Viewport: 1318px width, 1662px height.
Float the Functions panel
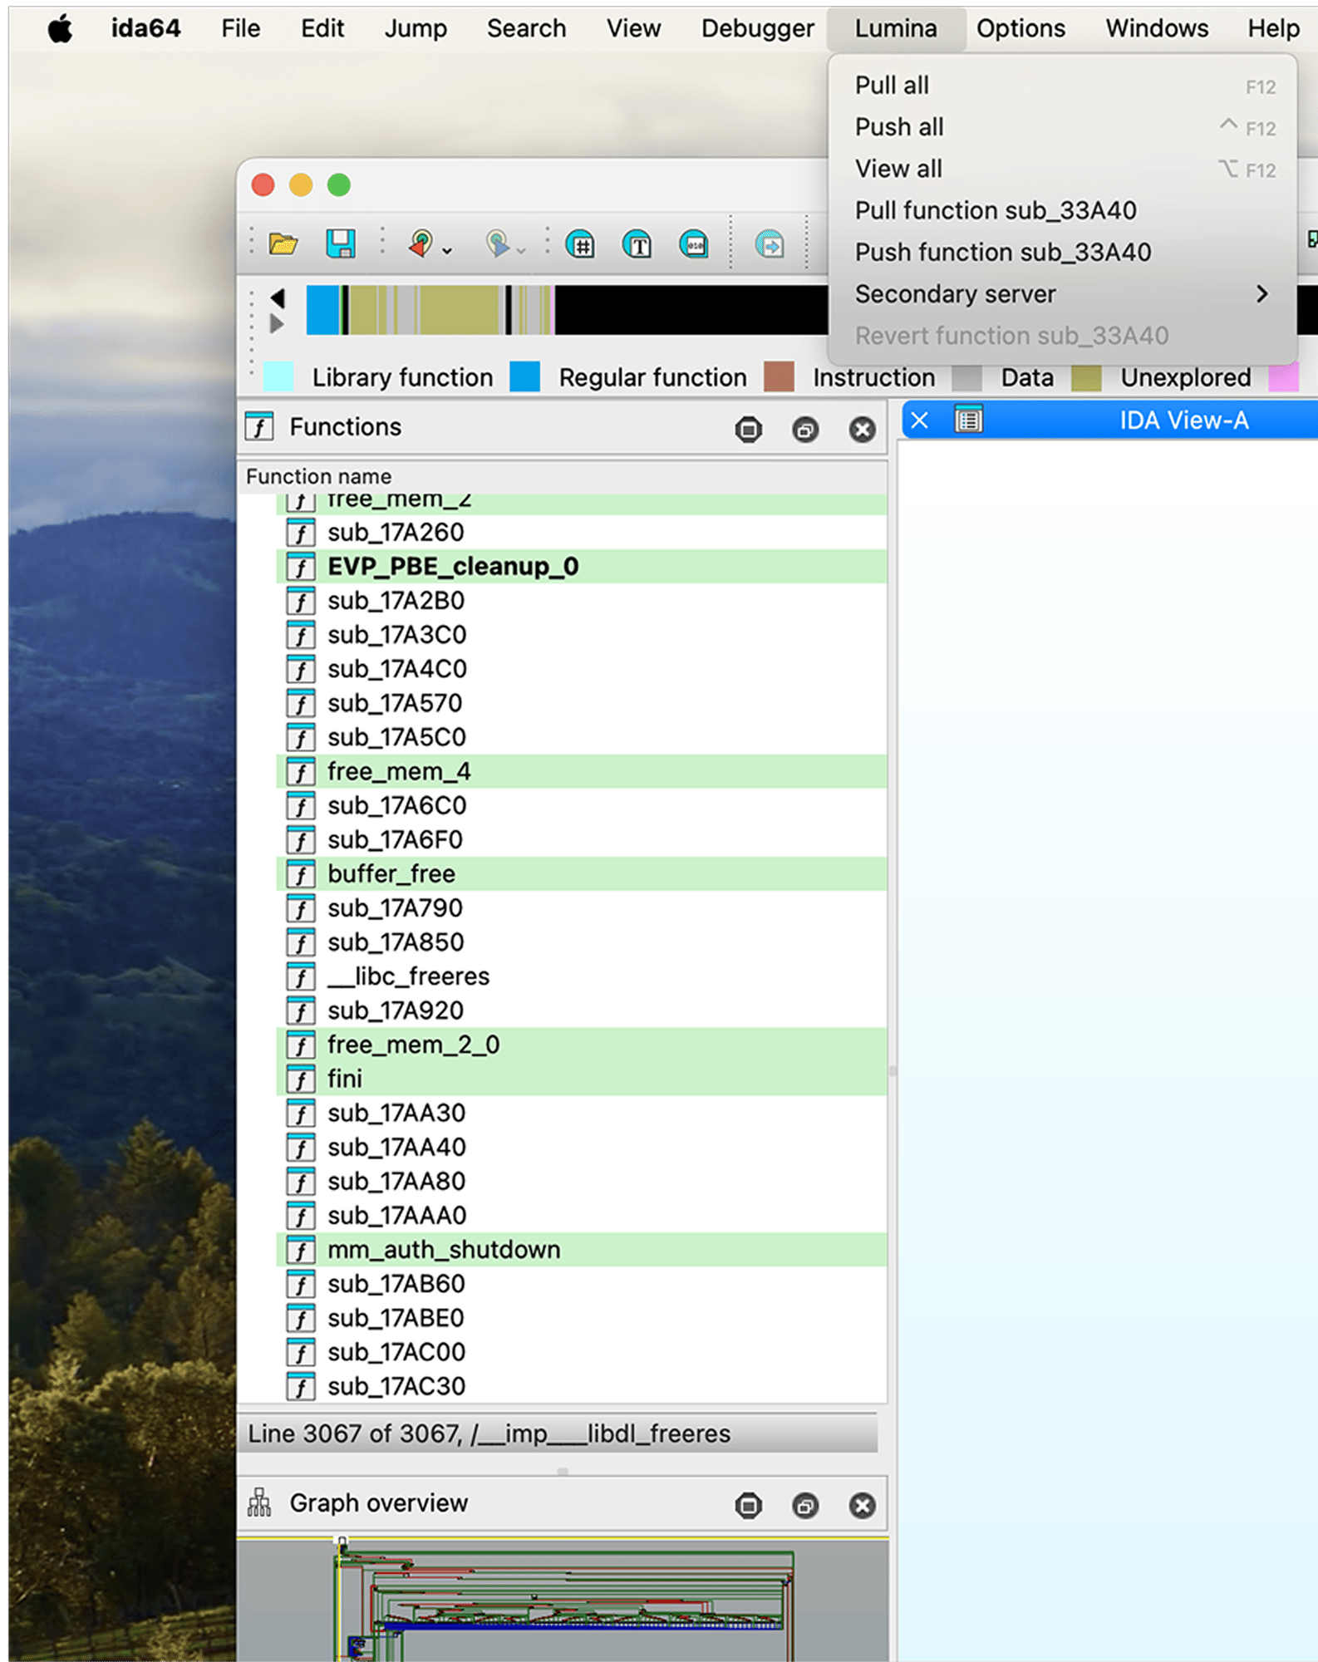tap(805, 430)
